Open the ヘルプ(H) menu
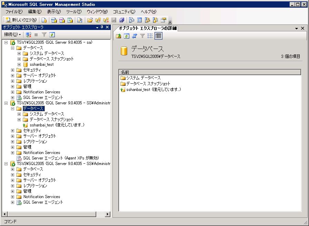 coord(149,12)
